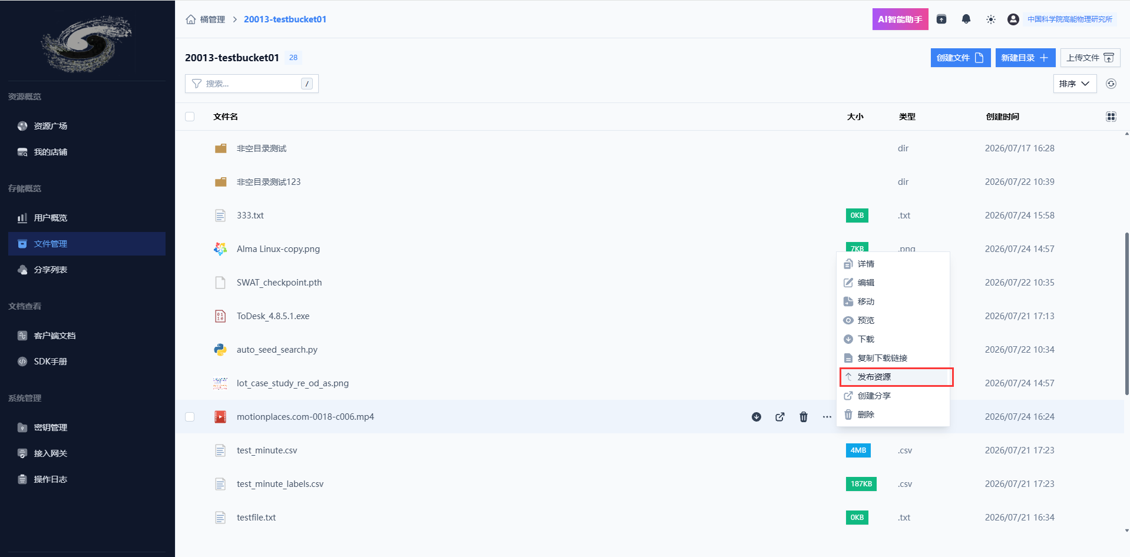Tick the checkbox for motionplaces.com-0018-c006.mp4

190,417
